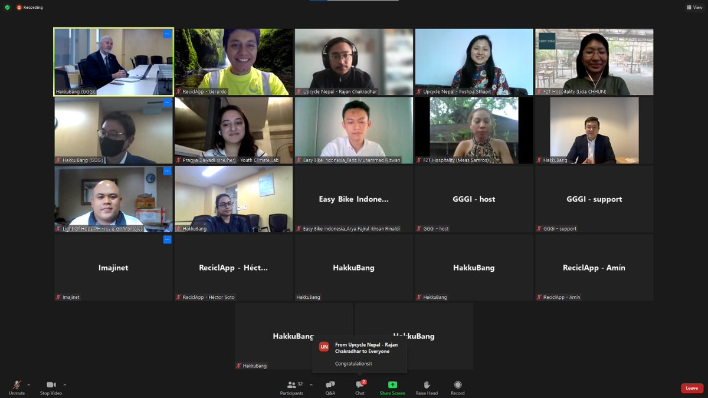Select Upcycle Nepal - Rajan Chakradhar video tile

(x=354, y=62)
